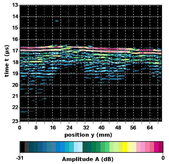Pick the pale yellow swatch right of bright yellow

[x=129, y=147]
